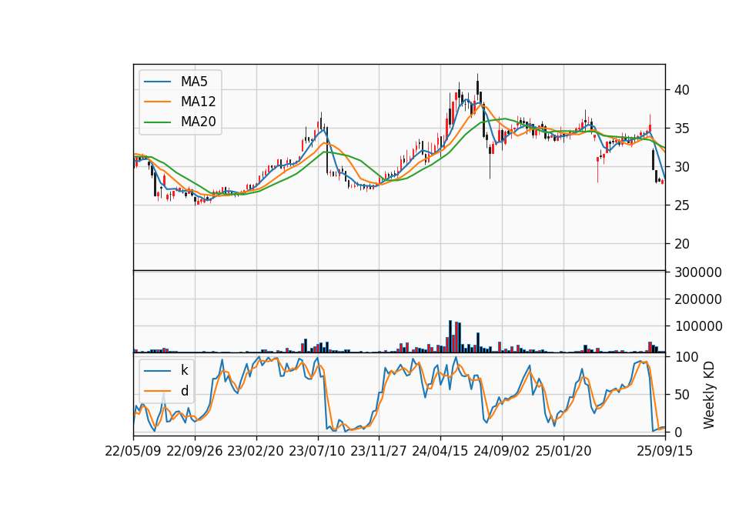Click the volume axis value 200000
This screenshot has width=739, height=531.
(698, 299)
